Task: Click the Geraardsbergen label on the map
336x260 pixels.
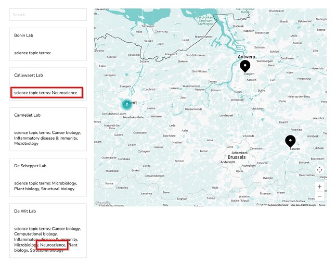Action: click(154, 176)
